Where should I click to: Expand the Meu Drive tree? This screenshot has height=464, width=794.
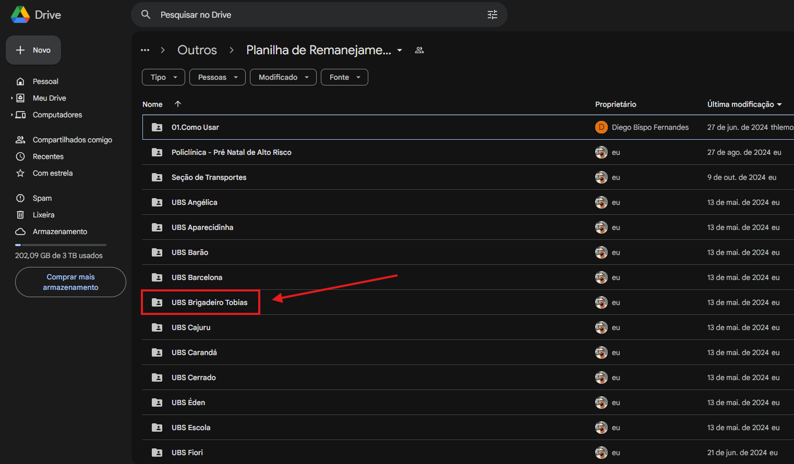tap(12, 98)
